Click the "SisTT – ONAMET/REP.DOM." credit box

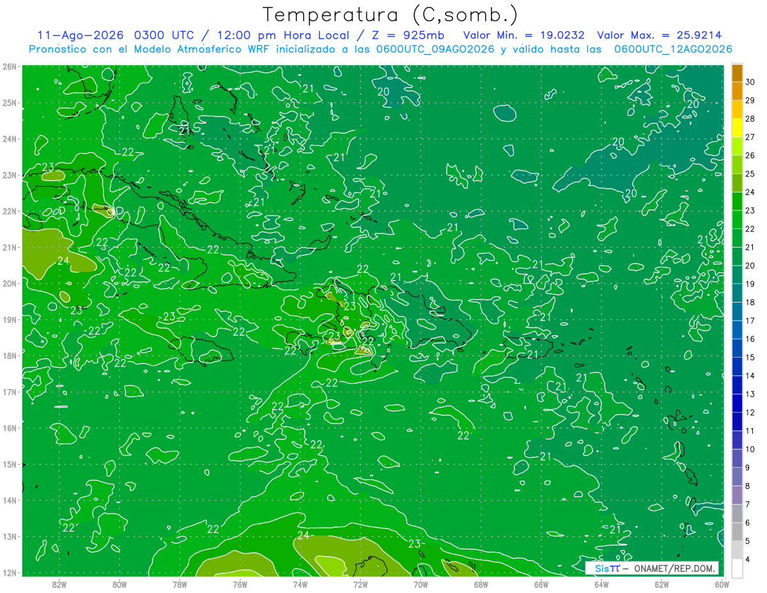tap(652, 568)
